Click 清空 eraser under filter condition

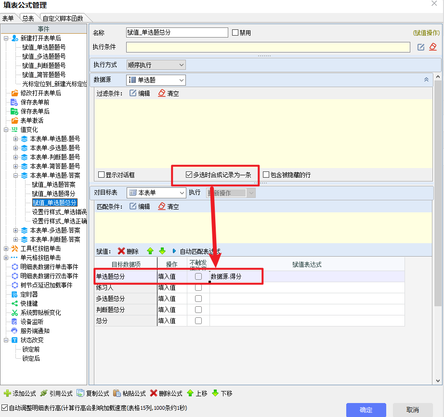[x=162, y=93]
